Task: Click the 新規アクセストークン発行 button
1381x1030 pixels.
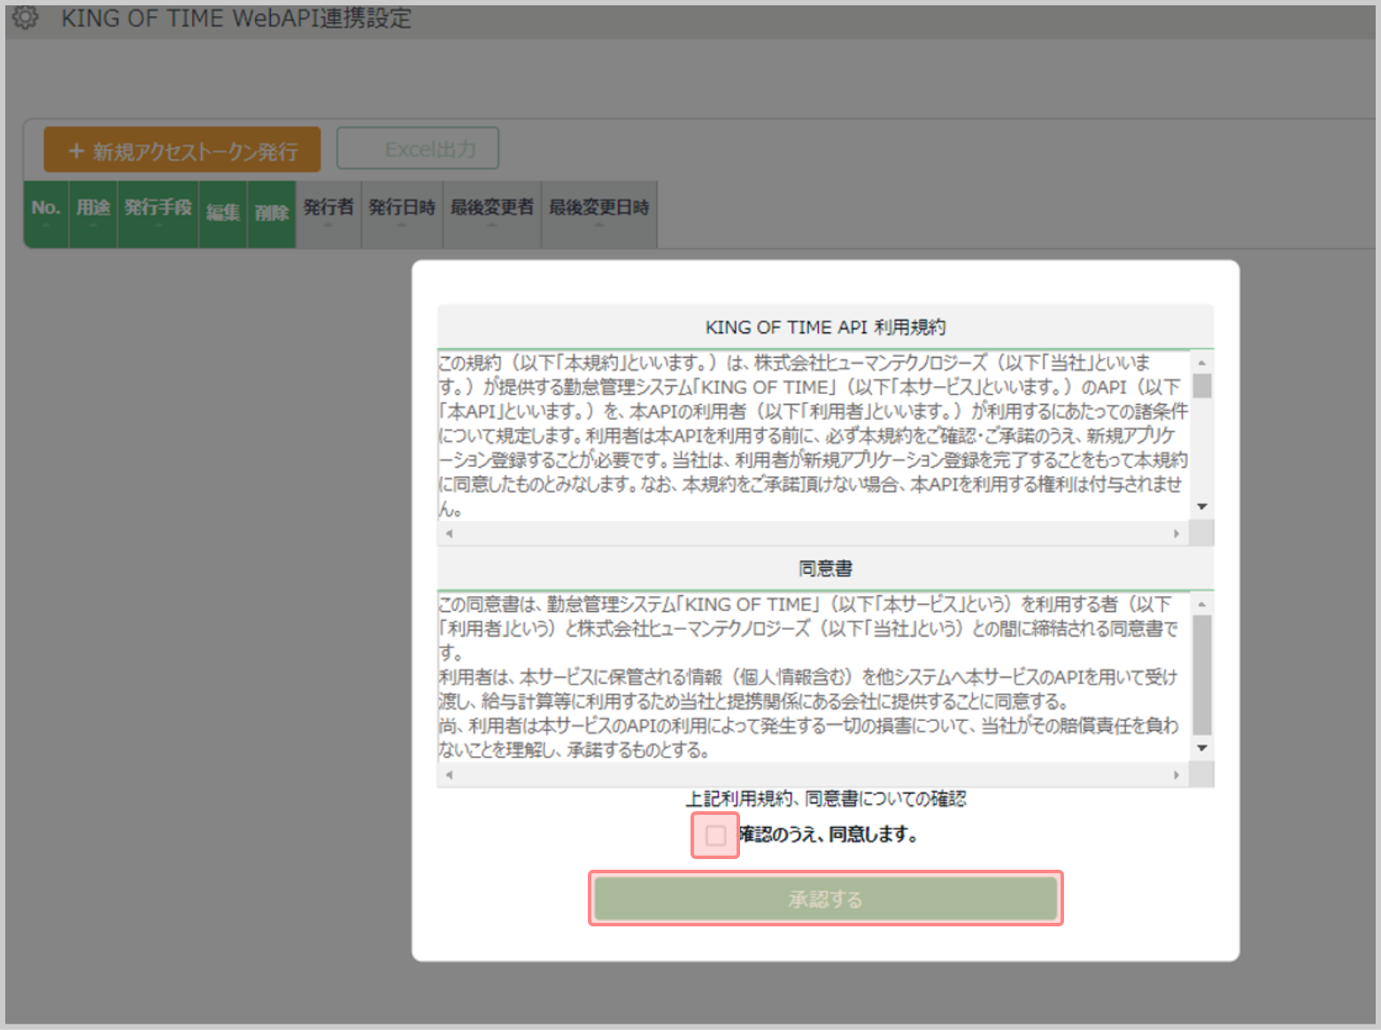Action: pyautogui.click(x=182, y=151)
